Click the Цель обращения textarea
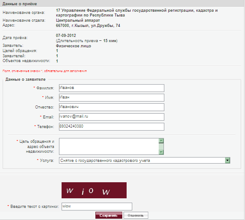 tap(109, 146)
